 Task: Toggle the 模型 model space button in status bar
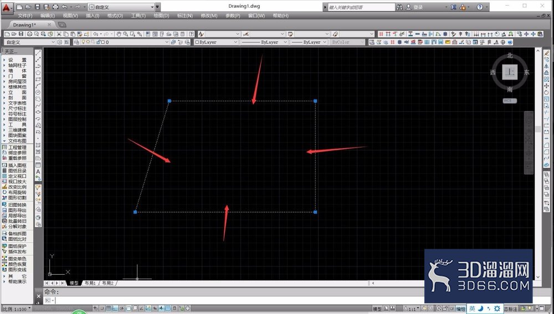(x=377, y=308)
